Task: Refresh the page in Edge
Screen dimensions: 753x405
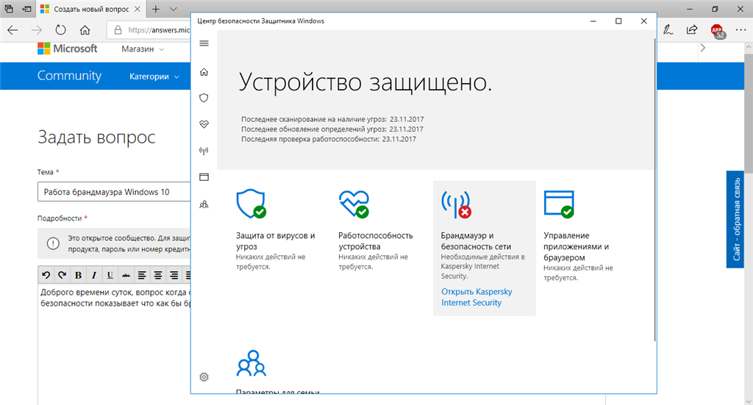Action: [60, 29]
